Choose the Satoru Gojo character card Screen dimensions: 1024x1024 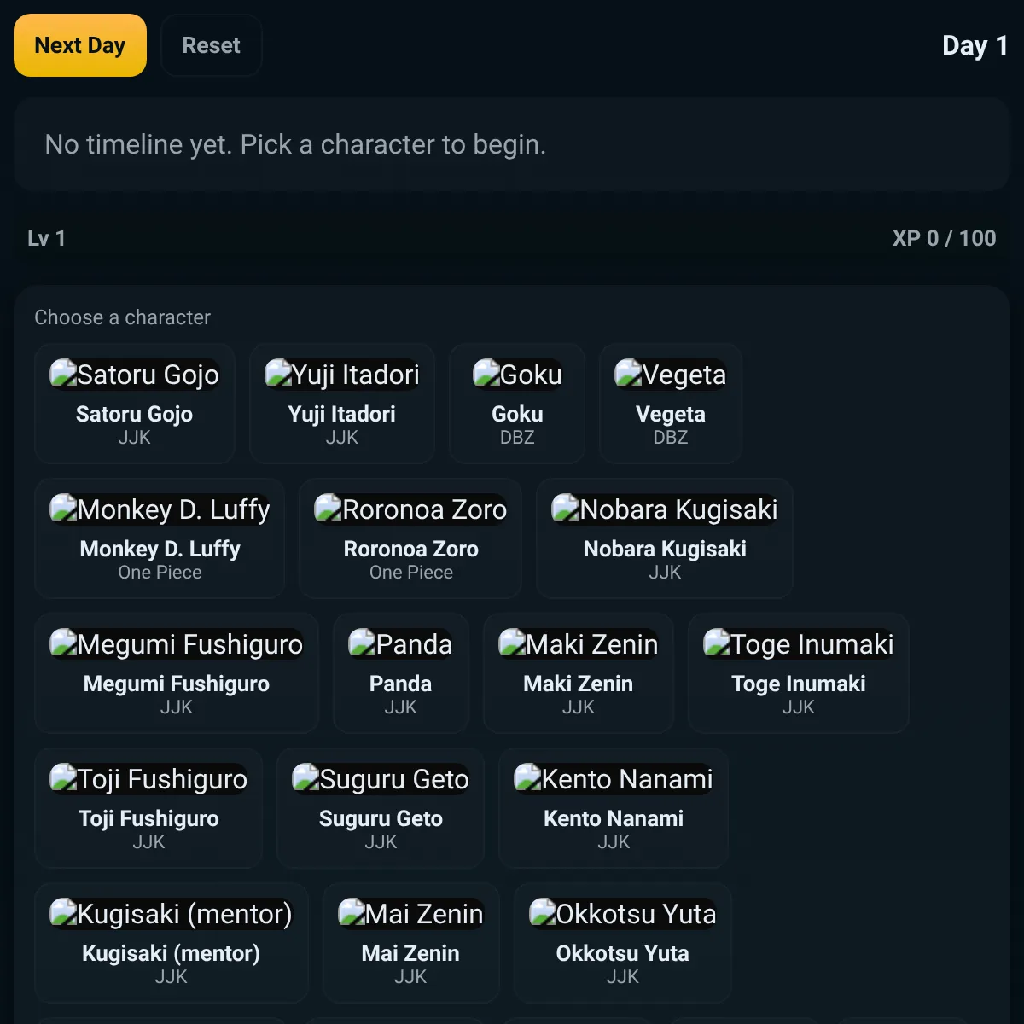(x=135, y=404)
